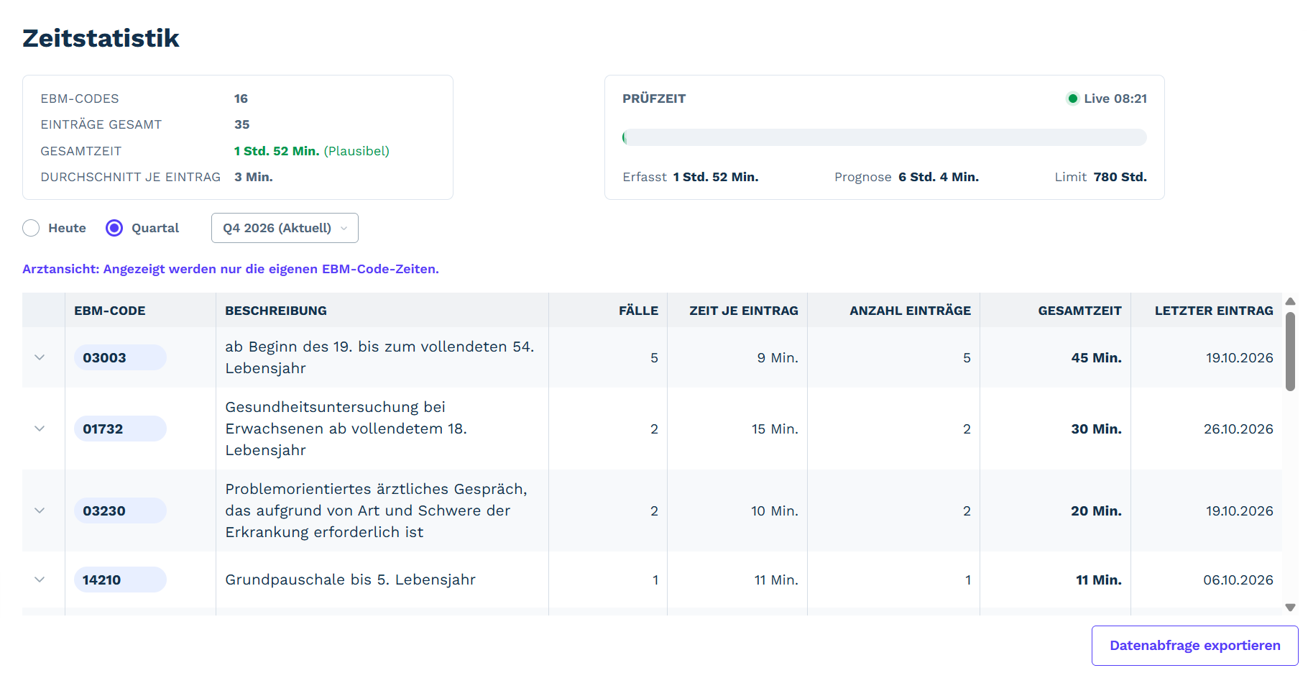Image resolution: width=1308 pixels, height=673 pixels.
Task: Click the date 06.10.2026
Action: (x=1238, y=580)
